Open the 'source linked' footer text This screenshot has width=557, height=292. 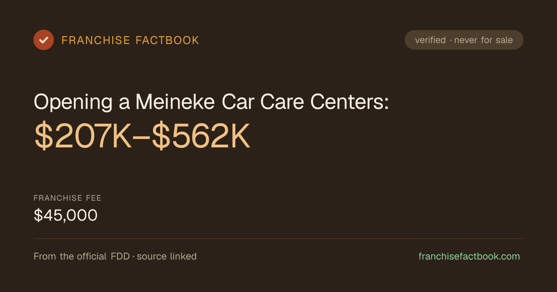tap(167, 256)
